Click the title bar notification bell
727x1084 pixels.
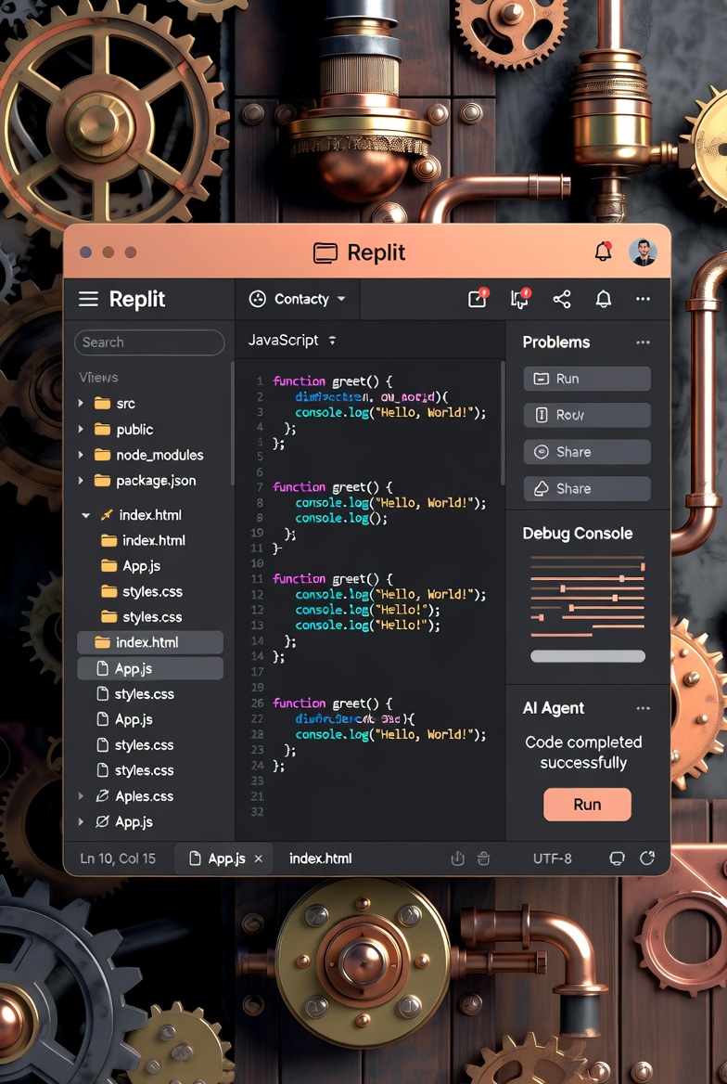603,252
